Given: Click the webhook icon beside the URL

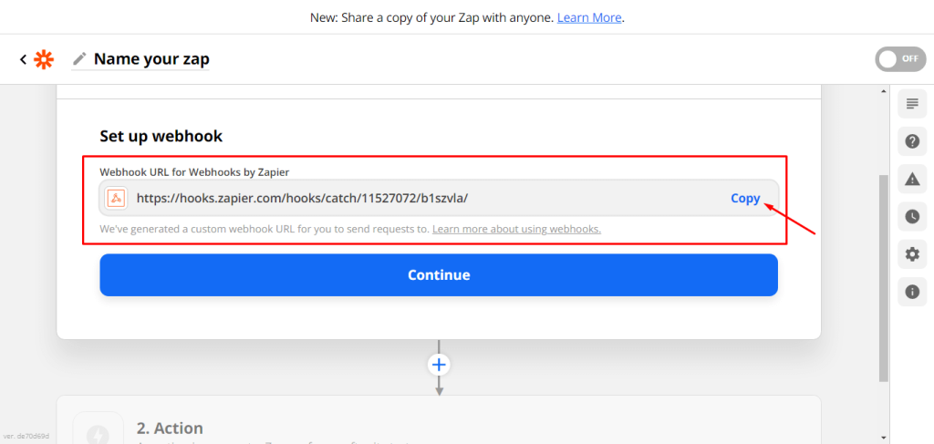Looking at the screenshot, I should point(117,198).
